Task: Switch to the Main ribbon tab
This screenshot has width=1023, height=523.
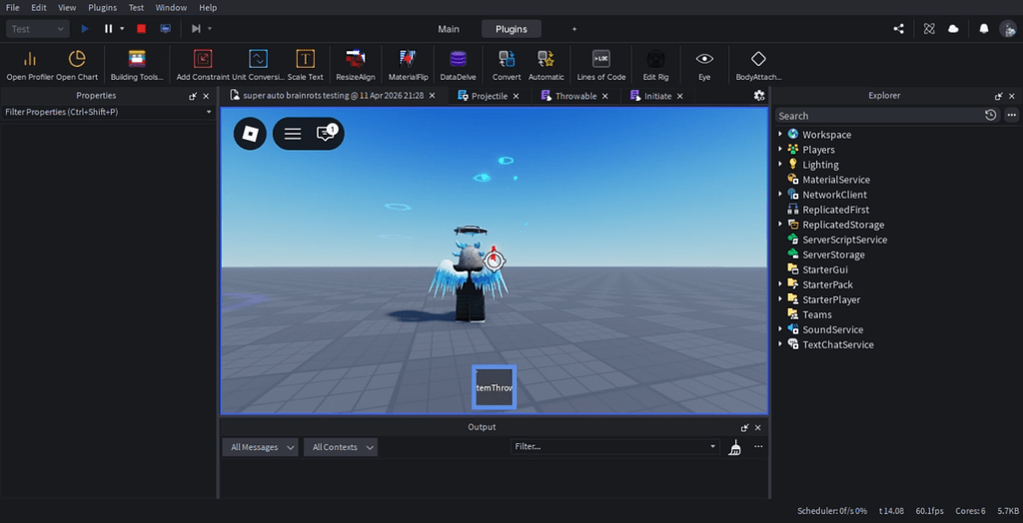Action: pos(449,29)
